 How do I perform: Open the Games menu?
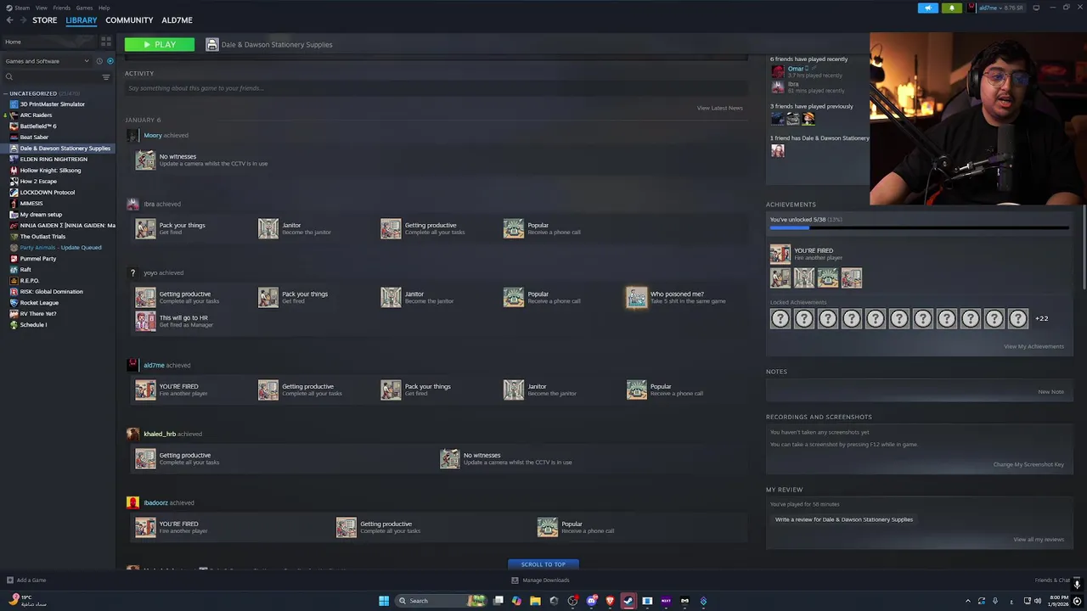pos(84,8)
